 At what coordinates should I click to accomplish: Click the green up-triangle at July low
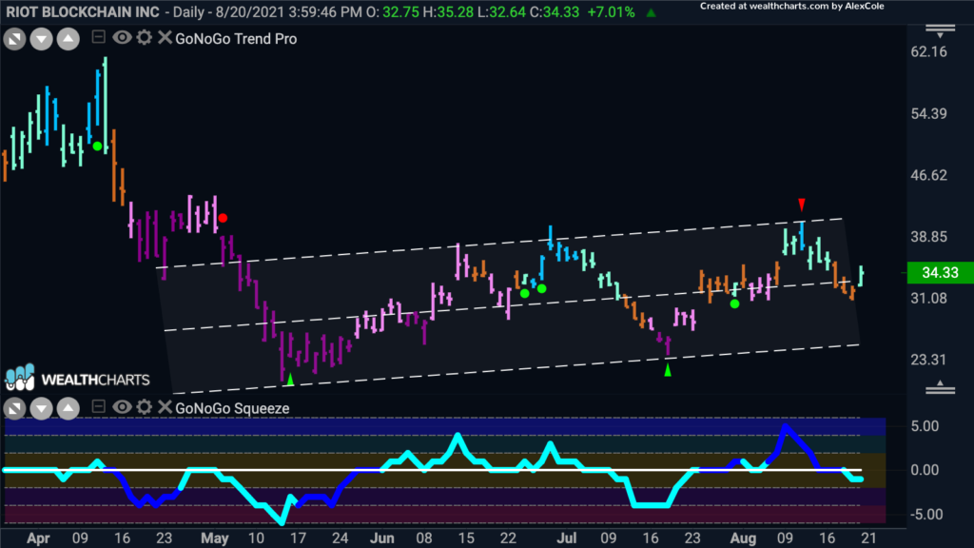pos(668,370)
